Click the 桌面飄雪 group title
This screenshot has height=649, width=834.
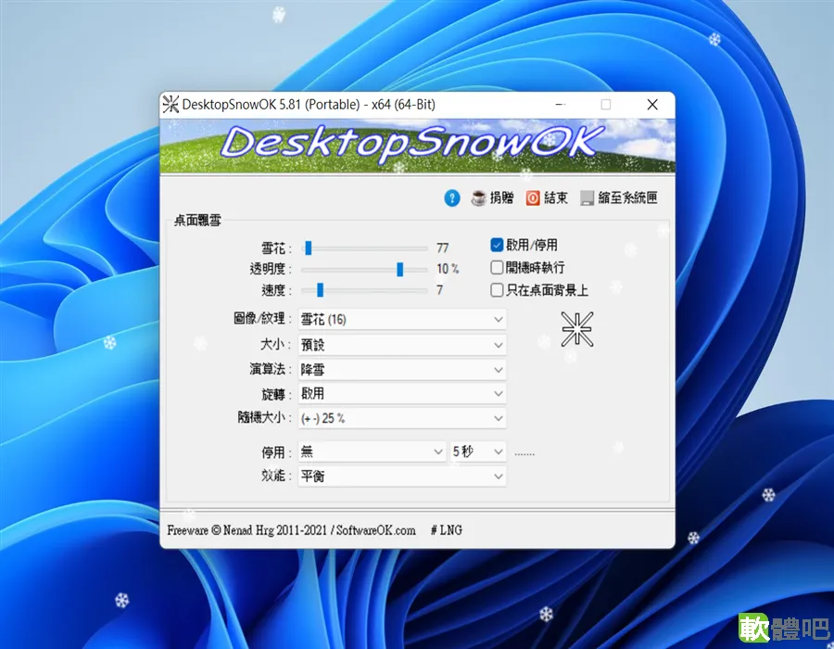click(x=197, y=221)
